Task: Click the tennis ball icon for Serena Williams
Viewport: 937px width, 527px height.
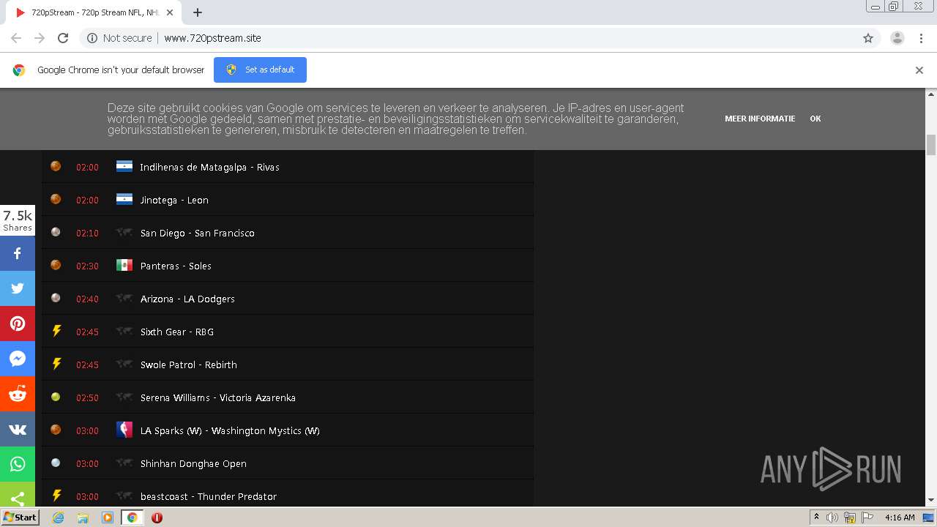Action: click(x=56, y=397)
